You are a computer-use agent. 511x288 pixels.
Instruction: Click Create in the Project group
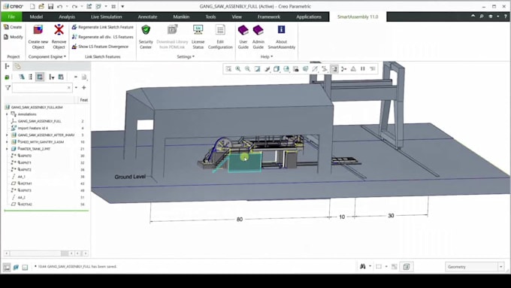[x=13, y=27]
